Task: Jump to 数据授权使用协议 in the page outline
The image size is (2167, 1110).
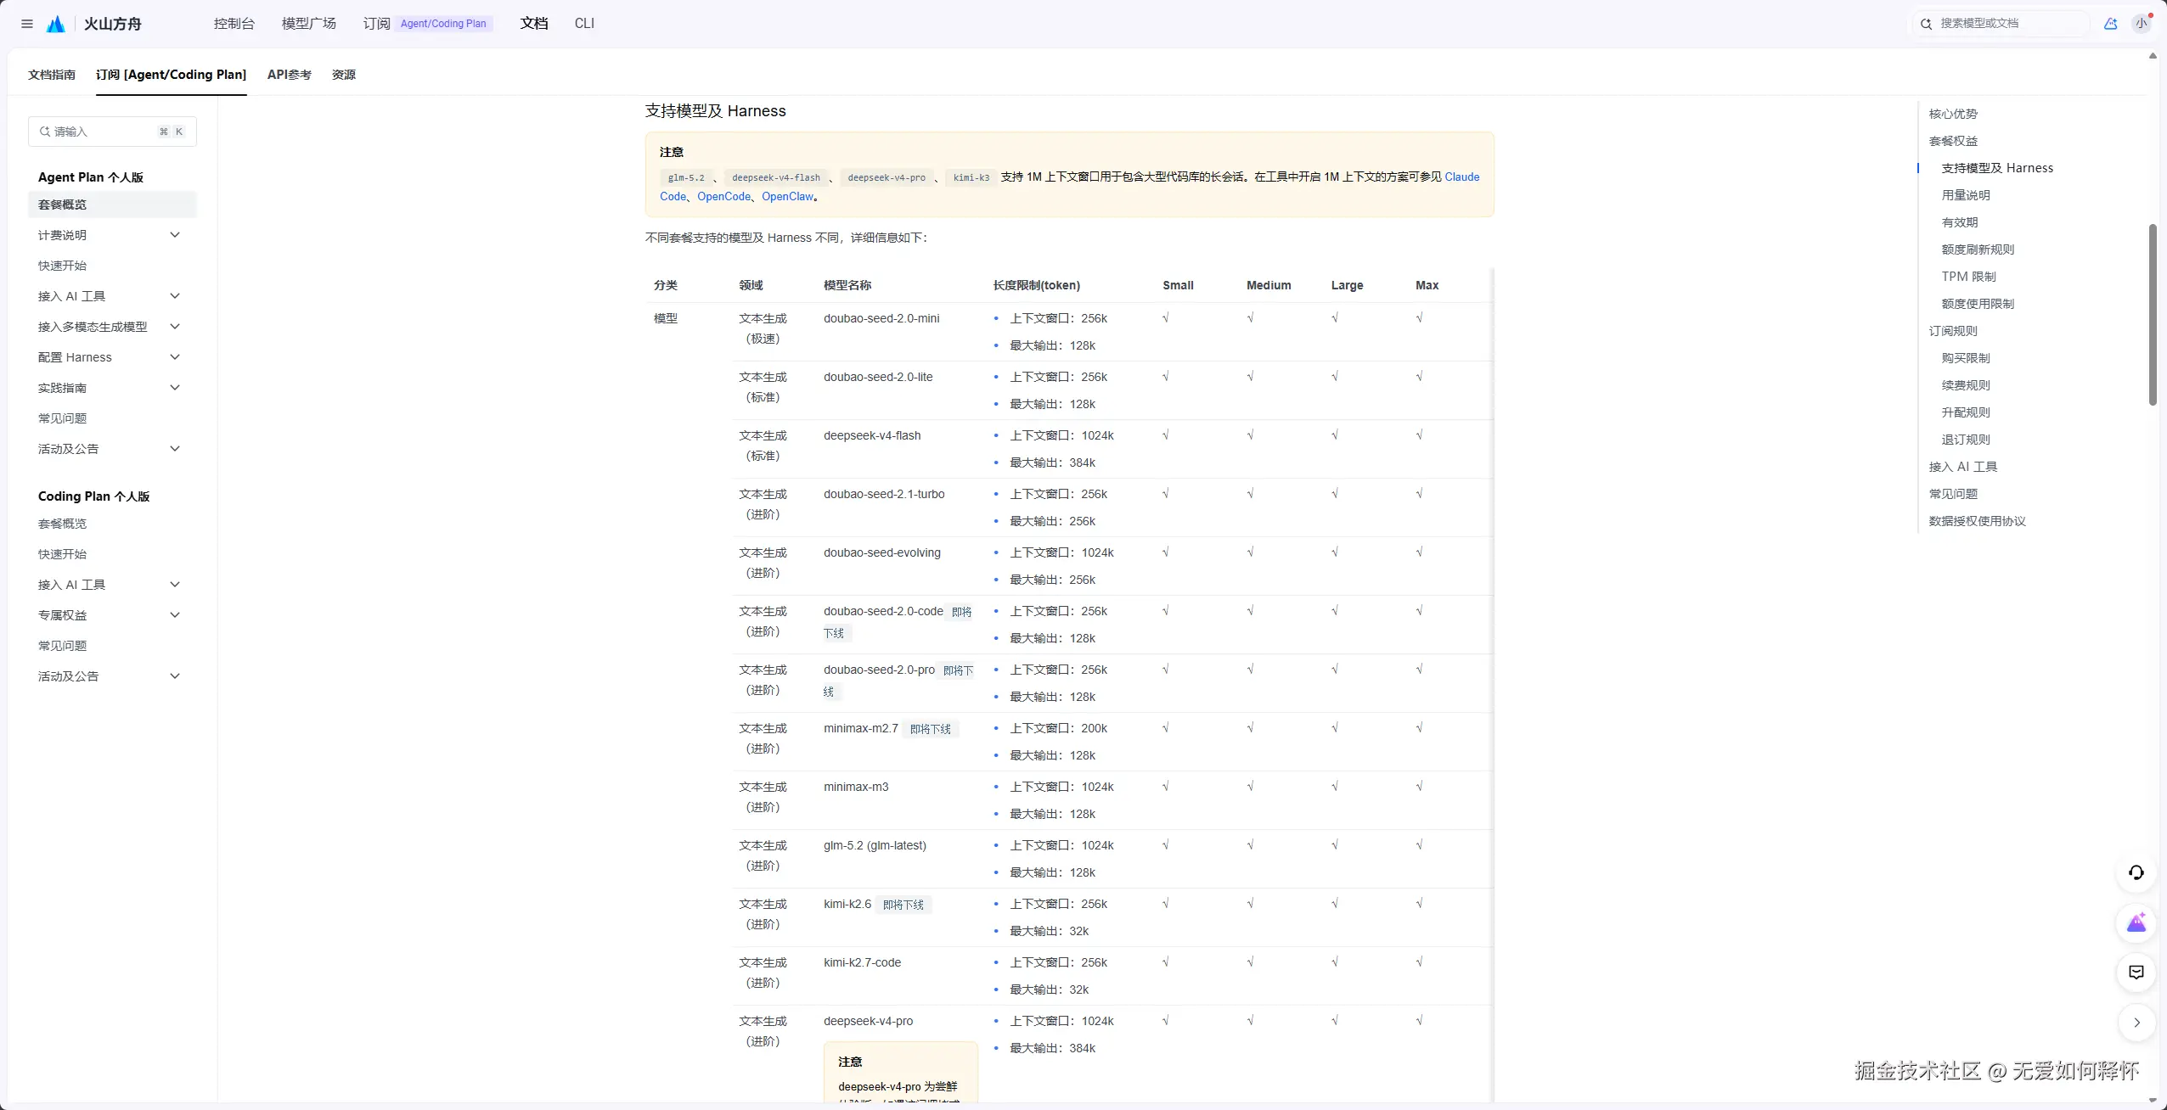Action: pos(1977,521)
